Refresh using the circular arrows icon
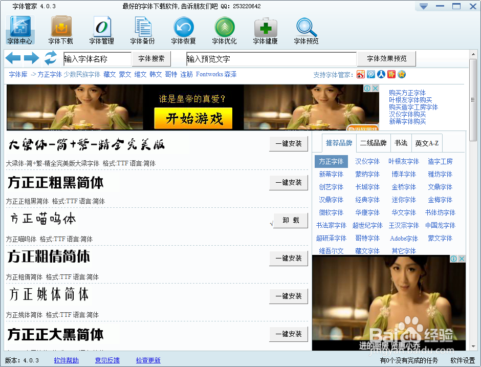The height and width of the screenshot is (367, 481). (x=50, y=58)
